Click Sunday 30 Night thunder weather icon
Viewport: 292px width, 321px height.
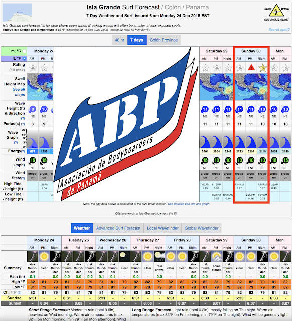262,256
